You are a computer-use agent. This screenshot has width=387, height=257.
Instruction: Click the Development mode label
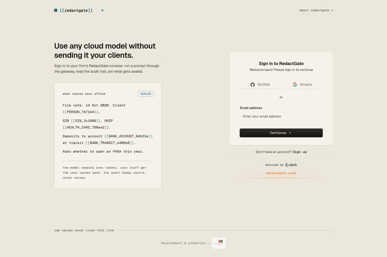281,173
